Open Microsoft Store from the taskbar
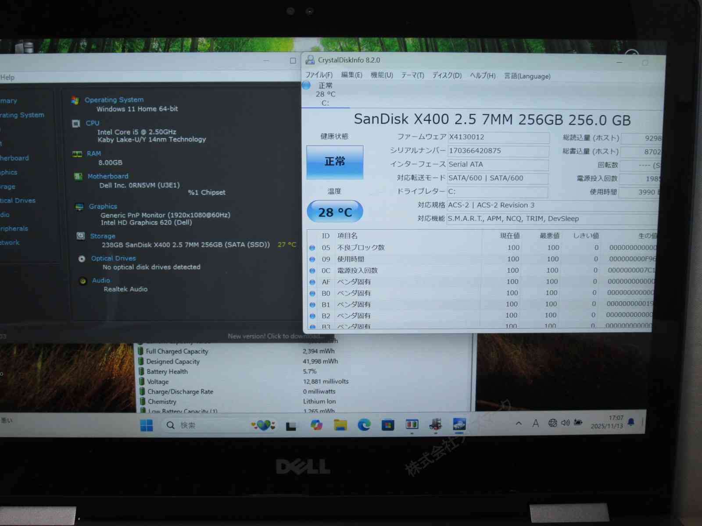Viewport: 702px width, 526px height. (387, 425)
